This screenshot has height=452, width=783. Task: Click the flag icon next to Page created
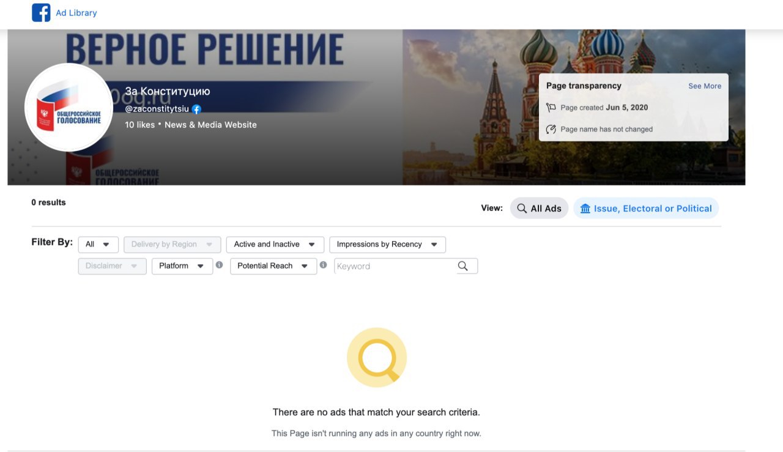click(x=551, y=108)
